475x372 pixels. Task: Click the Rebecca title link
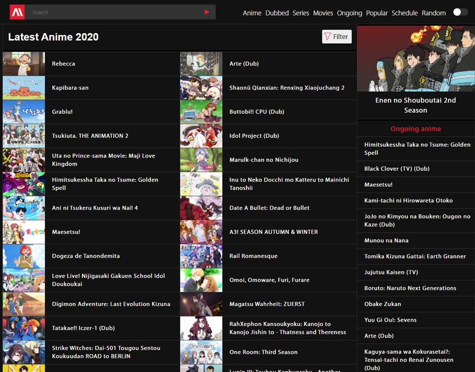click(x=63, y=64)
